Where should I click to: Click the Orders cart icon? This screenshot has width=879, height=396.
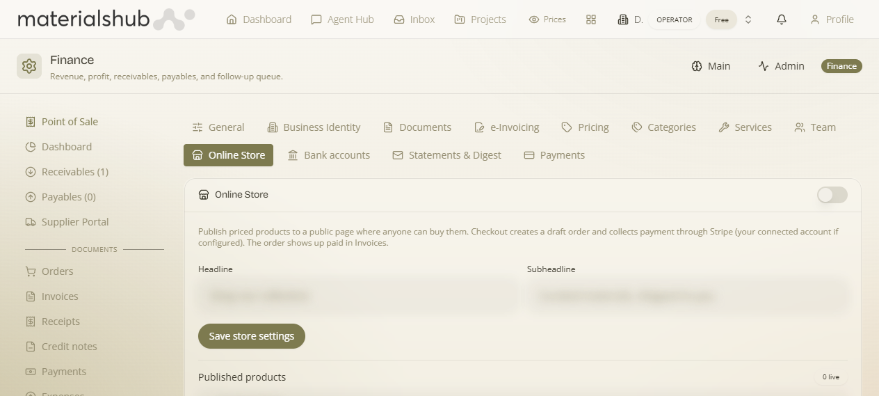point(31,271)
